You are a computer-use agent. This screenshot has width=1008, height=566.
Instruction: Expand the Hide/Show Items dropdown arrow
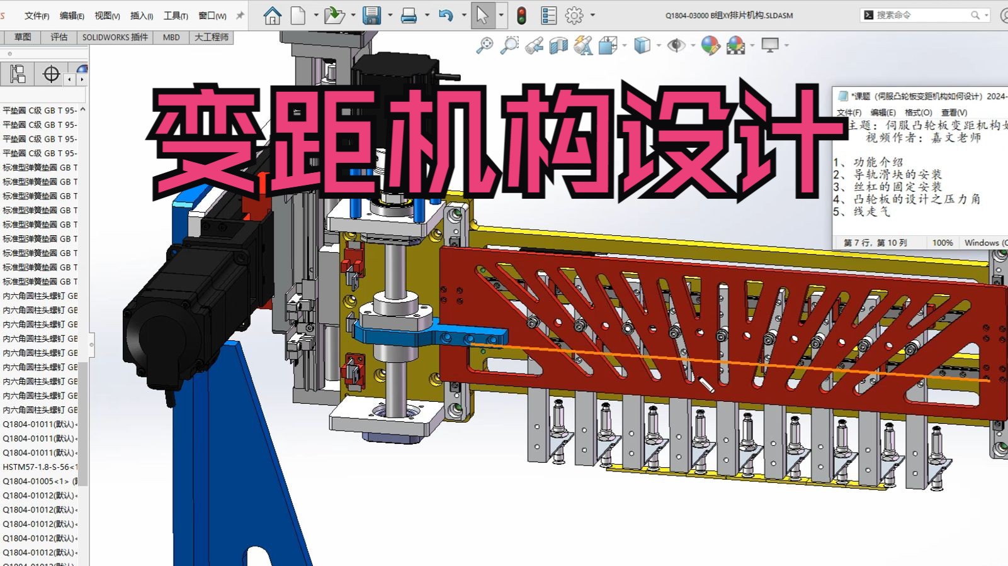coord(693,45)
